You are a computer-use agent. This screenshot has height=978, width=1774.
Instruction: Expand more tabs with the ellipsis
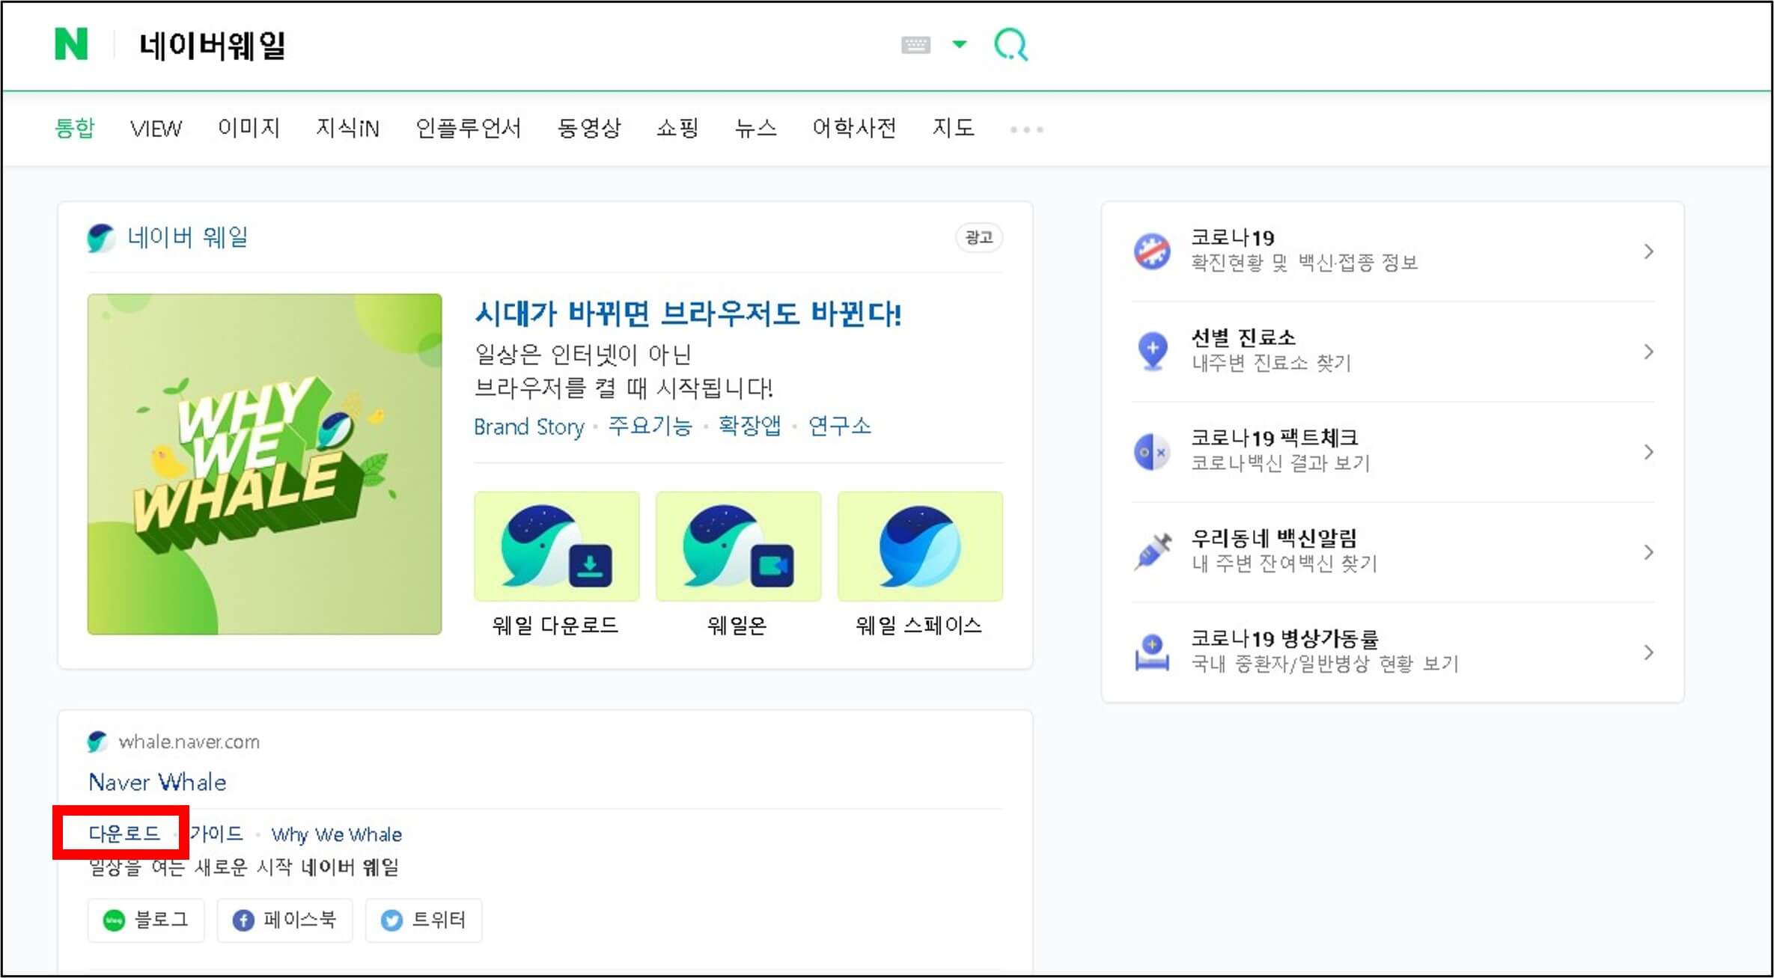point(1026,129)
